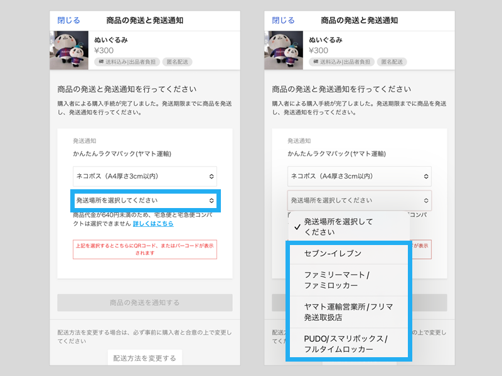Click 閉じる in the right screen

283,21
